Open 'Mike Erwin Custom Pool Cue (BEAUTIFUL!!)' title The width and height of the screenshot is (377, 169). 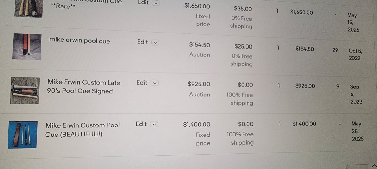tap(82, 130)
